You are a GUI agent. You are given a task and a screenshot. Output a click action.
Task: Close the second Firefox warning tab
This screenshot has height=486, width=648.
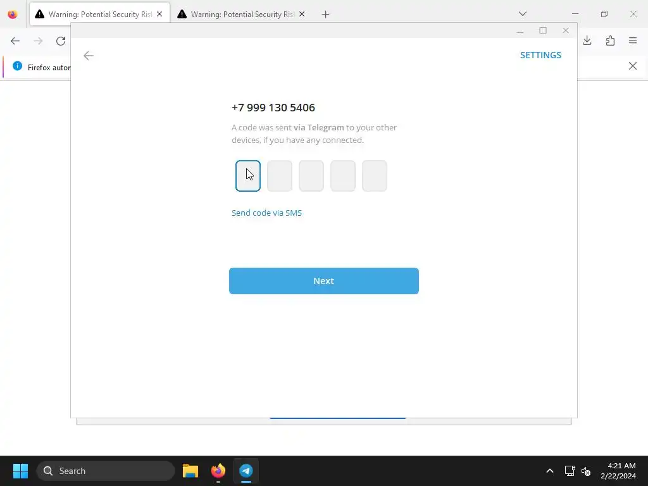tap(302, 15)
